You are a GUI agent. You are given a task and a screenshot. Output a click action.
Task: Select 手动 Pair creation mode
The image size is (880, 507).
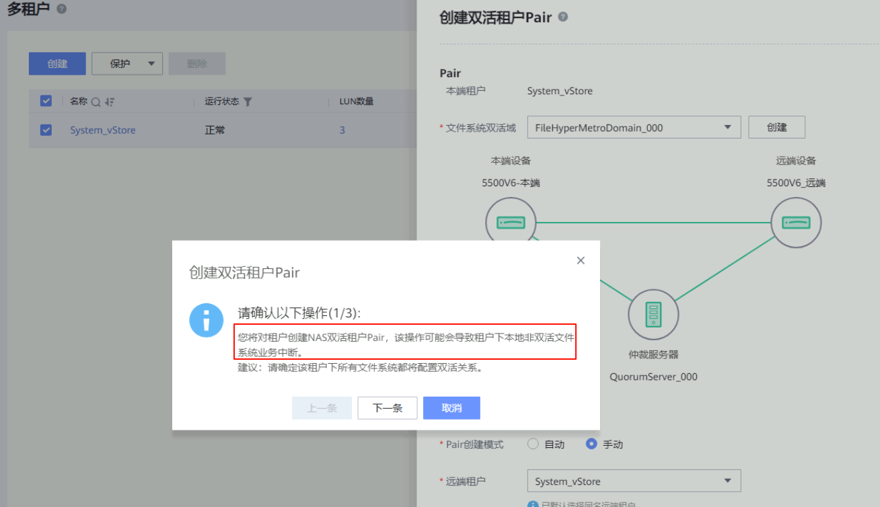pos(592,444)
